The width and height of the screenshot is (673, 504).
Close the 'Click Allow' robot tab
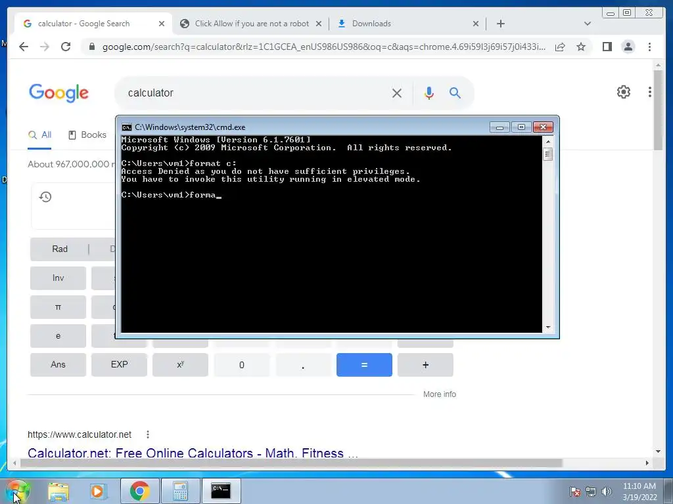click(319, 24)
